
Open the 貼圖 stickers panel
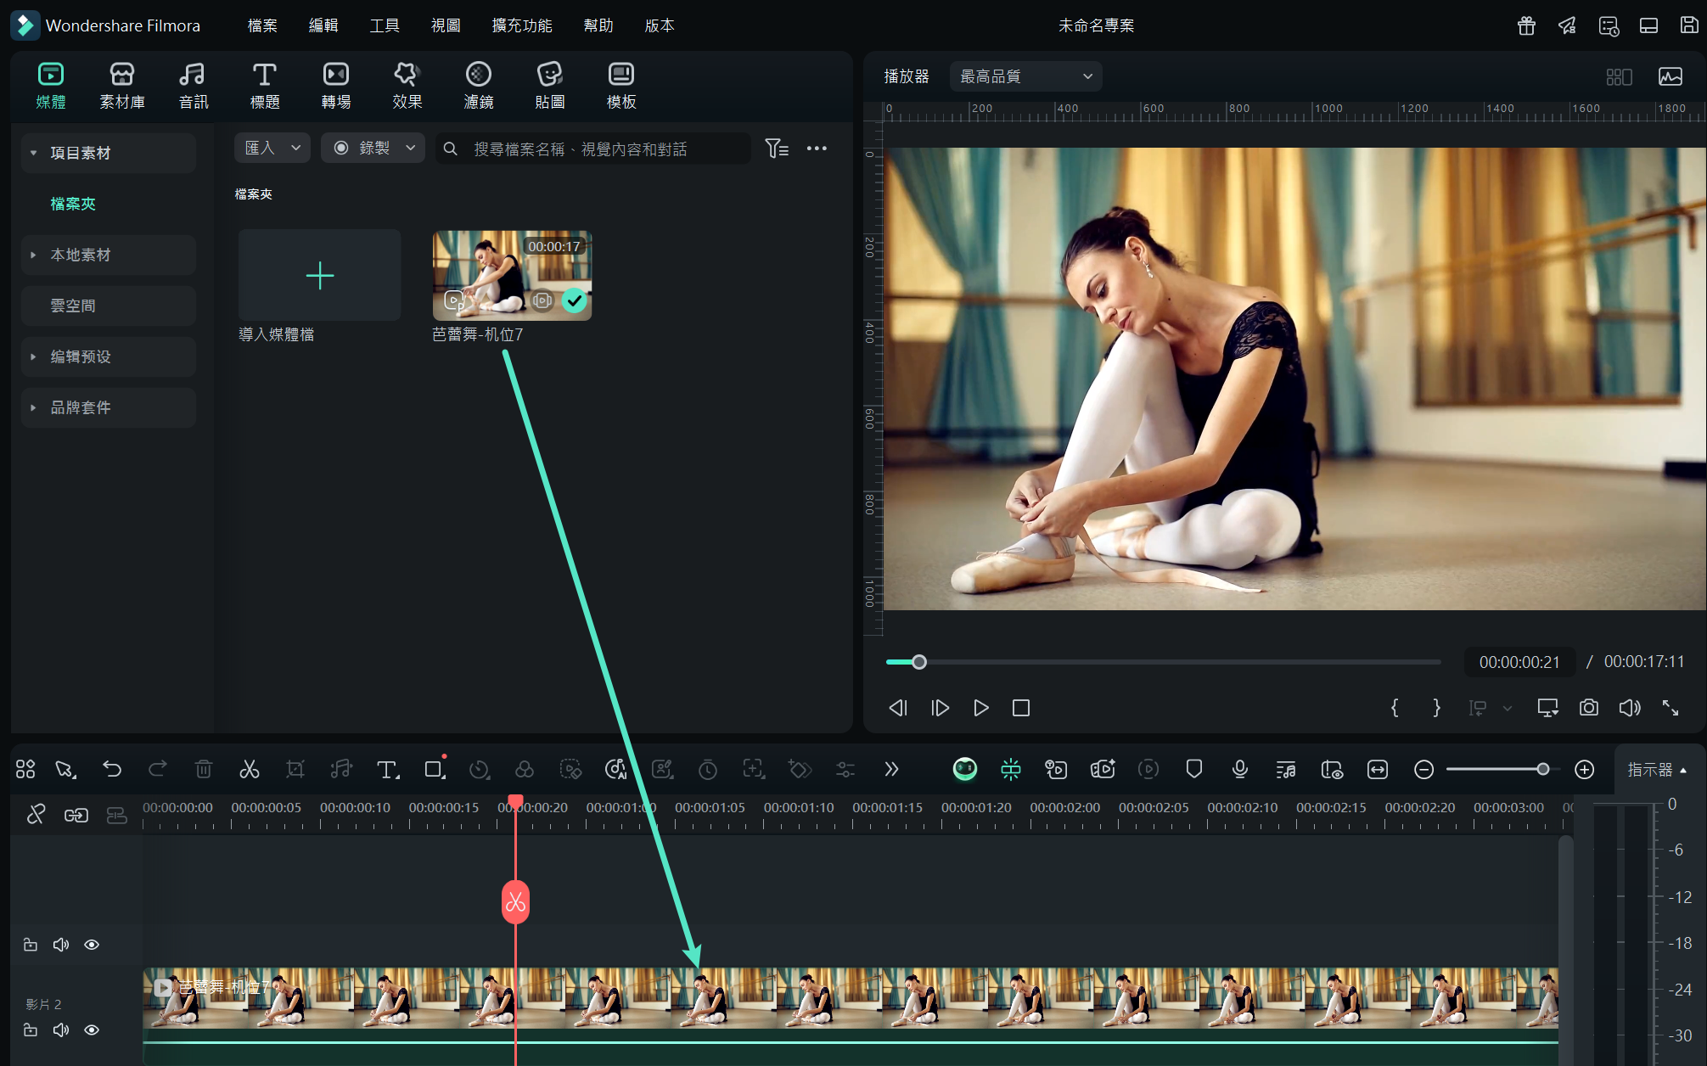point(549,85)
